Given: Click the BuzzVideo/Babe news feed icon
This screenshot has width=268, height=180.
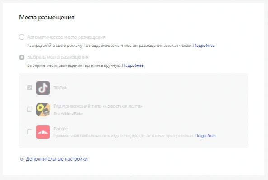Looking at the screenshot, I should [43, 110].
